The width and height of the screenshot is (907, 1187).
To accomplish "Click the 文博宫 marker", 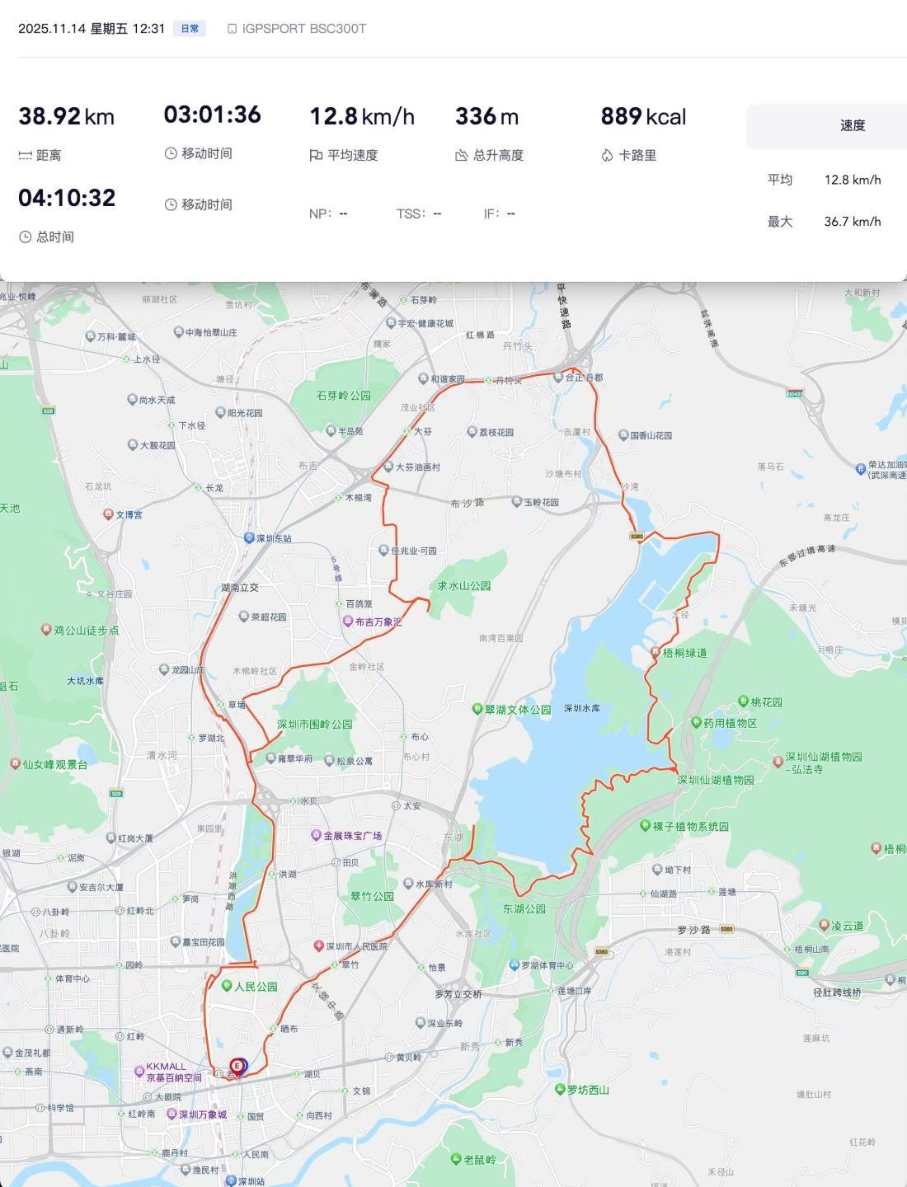I will pos(108,514).
